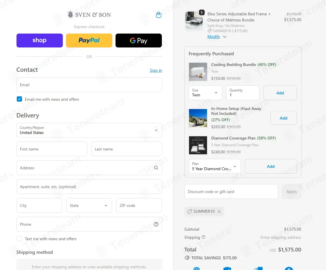
Task: Focus the Apartment, suite field
Action: [89, 186]
